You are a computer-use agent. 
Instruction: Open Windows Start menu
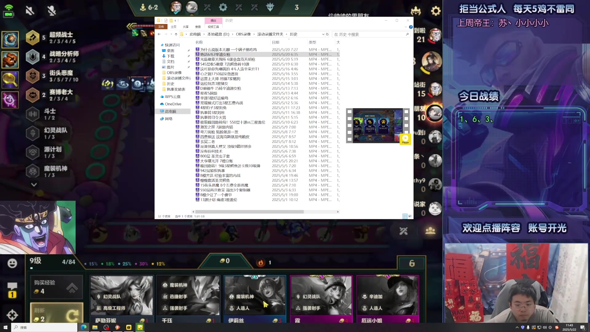coord(5,327)
